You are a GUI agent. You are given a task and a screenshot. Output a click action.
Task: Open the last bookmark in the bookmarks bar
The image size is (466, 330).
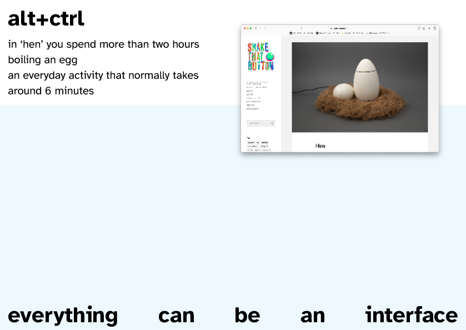(378, 33)
